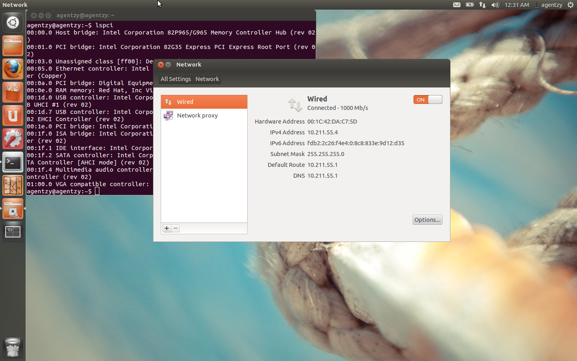577x361 pixels.
Task: Minimize the Network settings window
Action: [168, 65]
